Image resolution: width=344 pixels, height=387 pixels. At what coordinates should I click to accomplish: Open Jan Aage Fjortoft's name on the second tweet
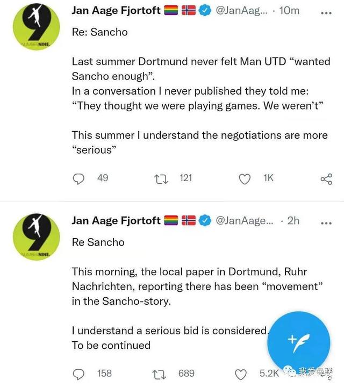click(116, 220)
